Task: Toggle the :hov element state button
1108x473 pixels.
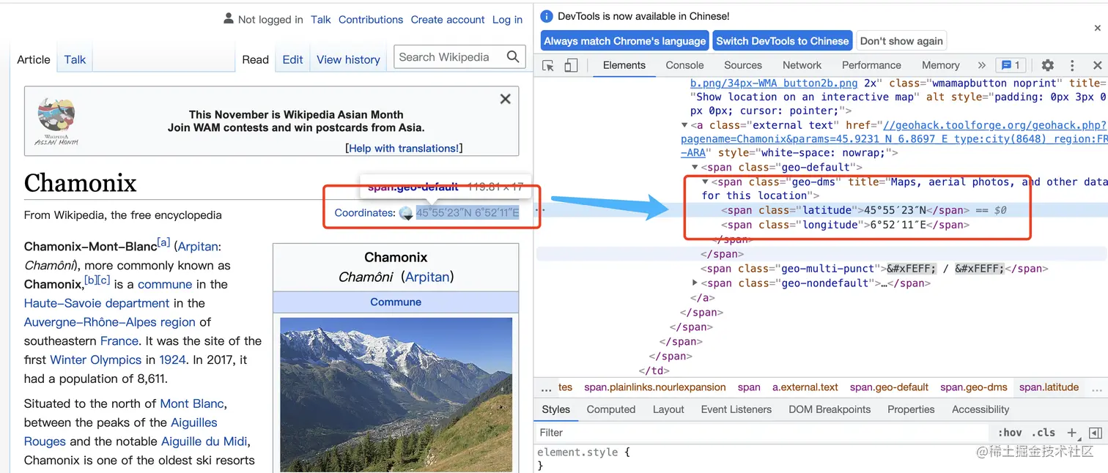Action: point(1010,433)
